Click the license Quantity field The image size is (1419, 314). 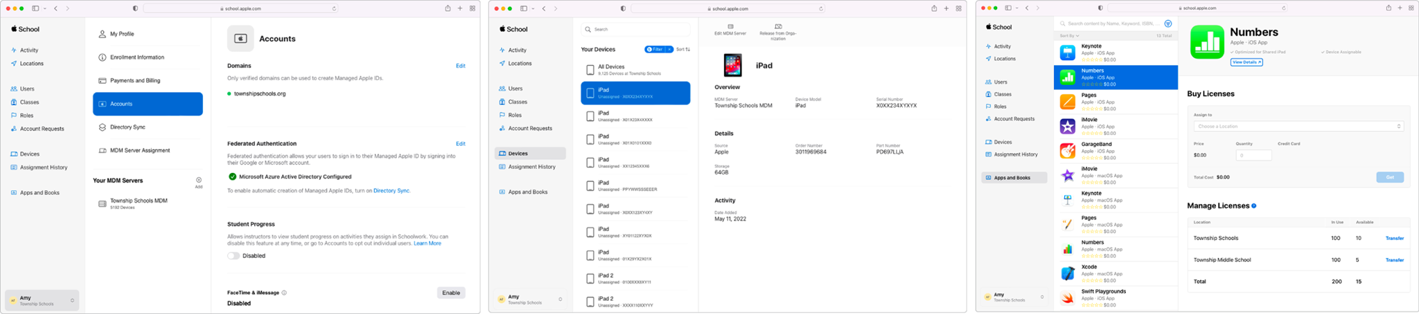click(x=1253, y=156)
